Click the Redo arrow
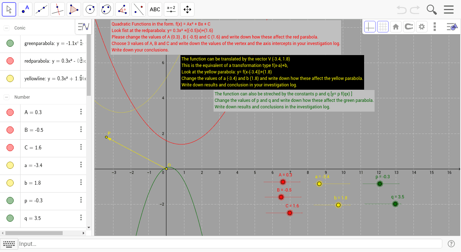Screen dimensions: 461x252 415,9
